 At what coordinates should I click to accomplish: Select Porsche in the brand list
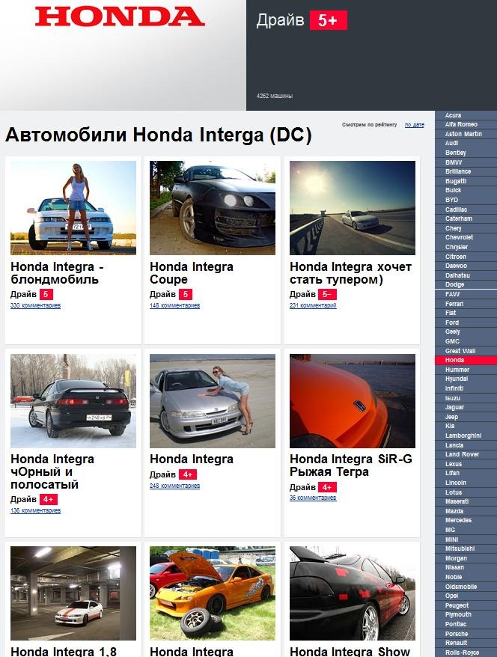457,634
